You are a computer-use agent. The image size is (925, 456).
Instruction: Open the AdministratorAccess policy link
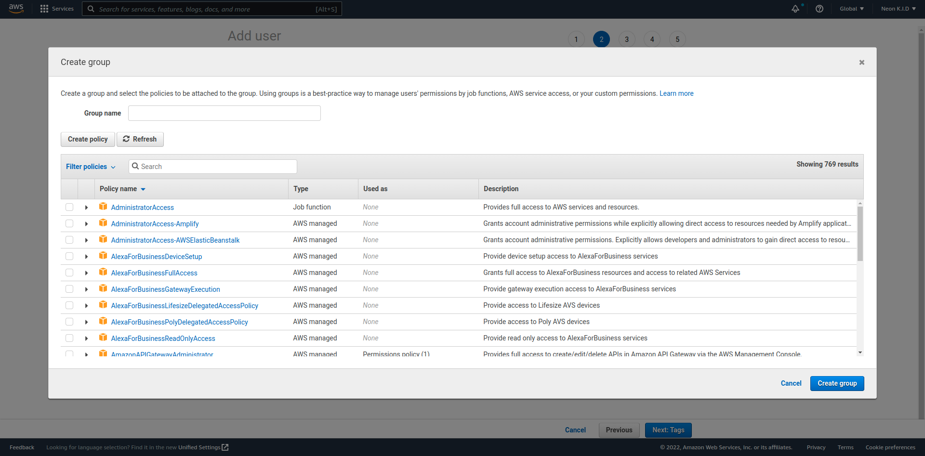[x=142, y=208]
